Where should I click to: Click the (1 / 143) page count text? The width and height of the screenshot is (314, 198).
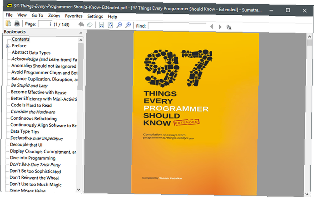62,25
